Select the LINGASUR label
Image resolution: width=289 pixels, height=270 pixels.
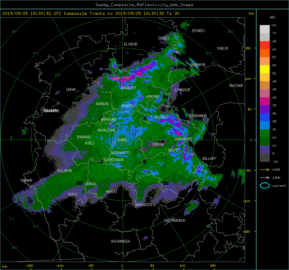tap(182, 90)
